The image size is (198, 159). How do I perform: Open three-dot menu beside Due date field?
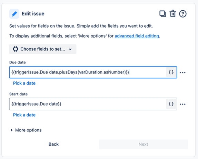coord(182,72)
